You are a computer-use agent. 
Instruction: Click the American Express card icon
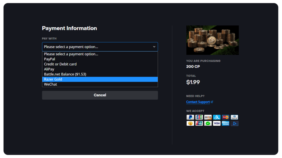pos(226,123)
